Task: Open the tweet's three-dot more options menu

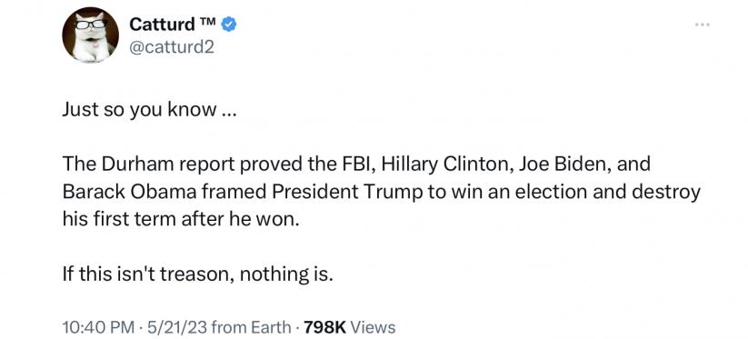Action: [703, 24]
